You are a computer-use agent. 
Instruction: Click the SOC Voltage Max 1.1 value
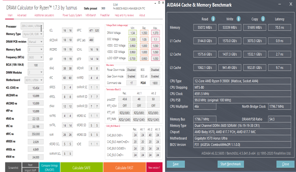pos(155,39)
